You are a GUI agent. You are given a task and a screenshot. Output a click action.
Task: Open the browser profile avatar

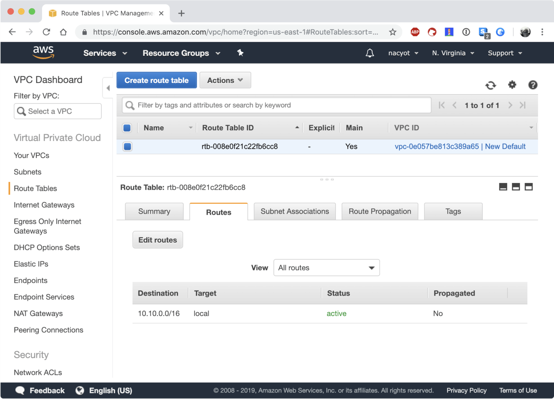coord(525,32)
